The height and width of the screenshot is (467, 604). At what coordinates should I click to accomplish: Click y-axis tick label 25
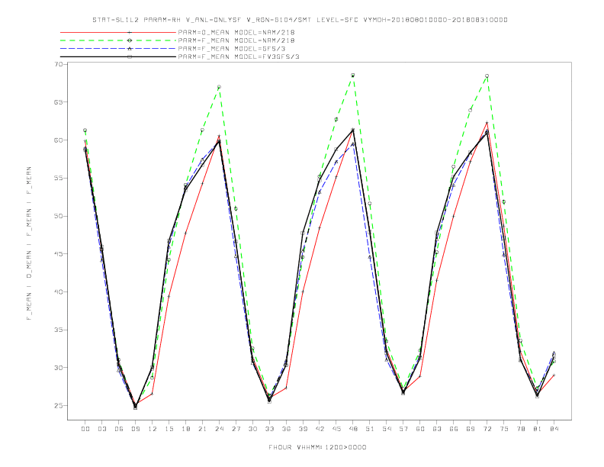(59, 406)
